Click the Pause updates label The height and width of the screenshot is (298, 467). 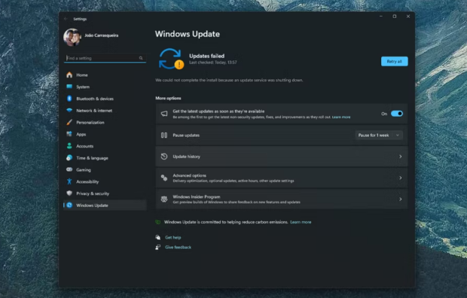point(186,135)
